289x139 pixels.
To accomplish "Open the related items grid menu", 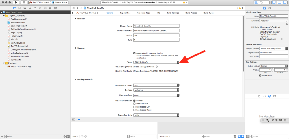I will click(x=73, y=8).
